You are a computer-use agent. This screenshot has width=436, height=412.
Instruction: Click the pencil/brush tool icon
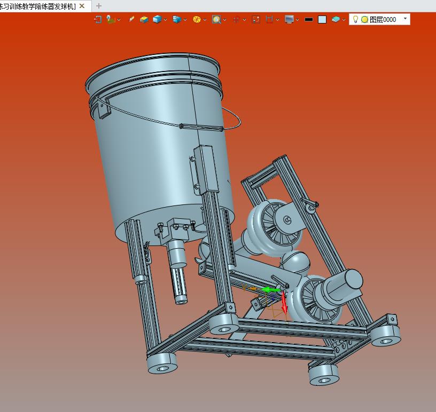[131, 19]
